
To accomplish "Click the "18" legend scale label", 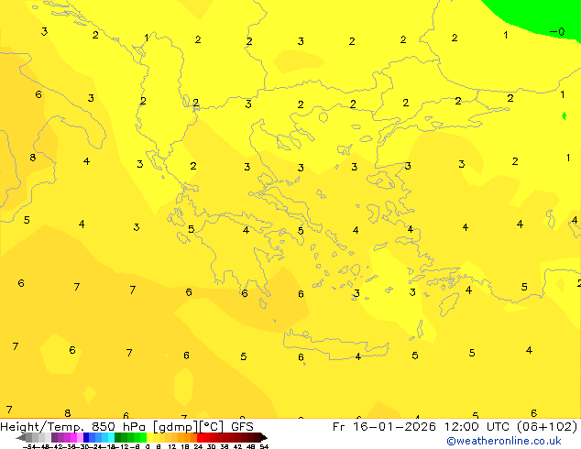I will pos(185,446).
